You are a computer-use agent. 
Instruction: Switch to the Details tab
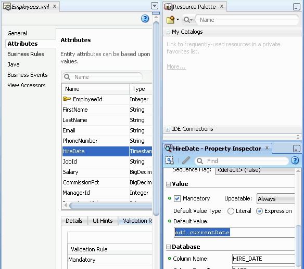(74, 221)
